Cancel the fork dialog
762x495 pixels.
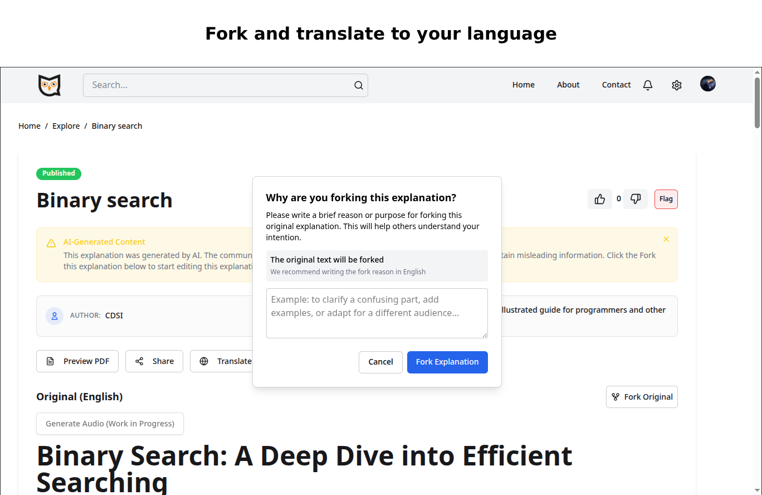(380, 362)
